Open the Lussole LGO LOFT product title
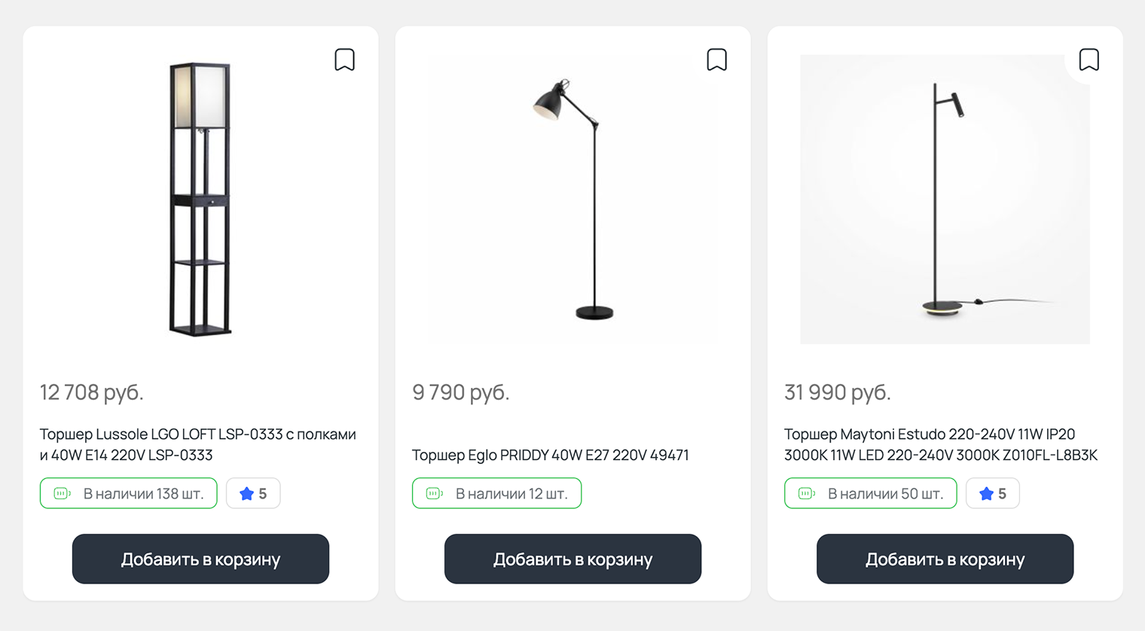Screen dimensions: 1145x631 click(x=197, y=444)
